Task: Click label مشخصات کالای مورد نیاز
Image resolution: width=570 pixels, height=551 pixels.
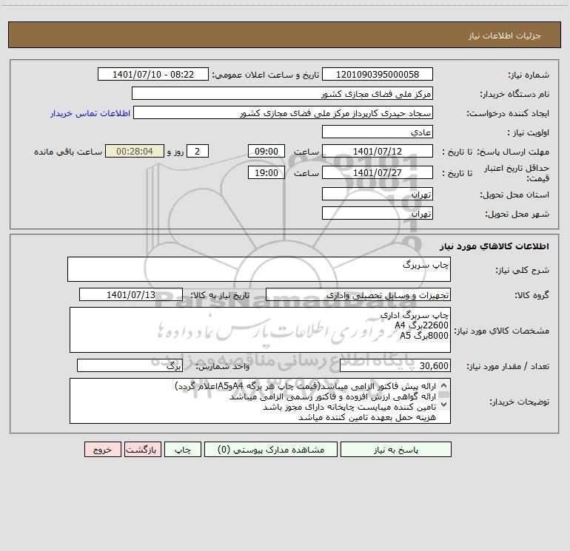Action: [502, 331]
